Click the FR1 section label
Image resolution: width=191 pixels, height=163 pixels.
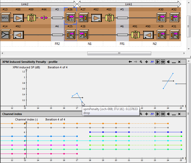tap(122, 44)
